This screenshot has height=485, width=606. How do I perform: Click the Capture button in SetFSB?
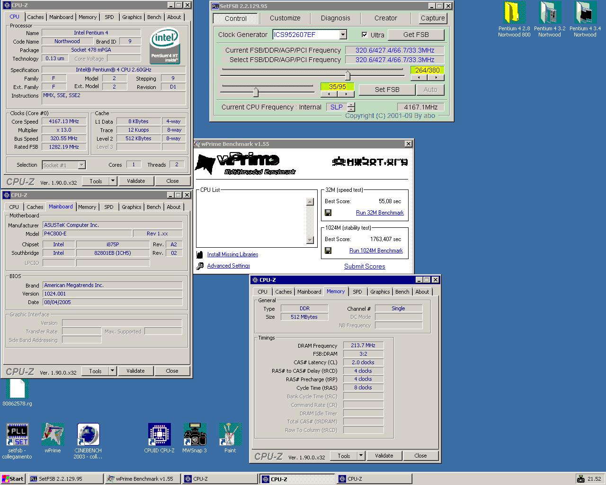coord(433,18)
